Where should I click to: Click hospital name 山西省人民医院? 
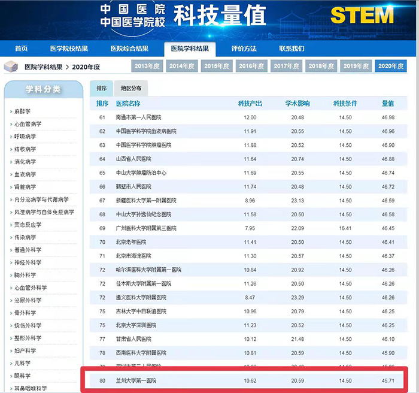(133, 159)
